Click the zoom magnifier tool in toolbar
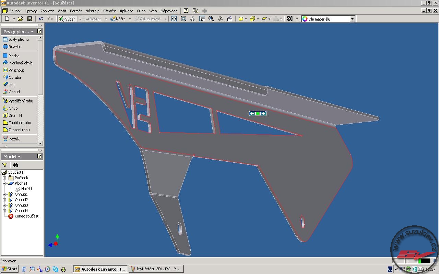 click(x=211, y=19)
